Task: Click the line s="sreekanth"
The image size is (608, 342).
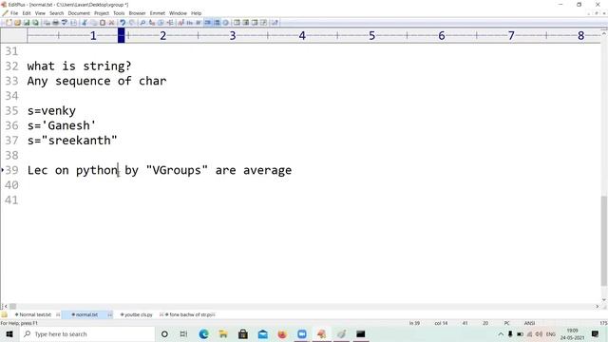Action: coord(72,141)
